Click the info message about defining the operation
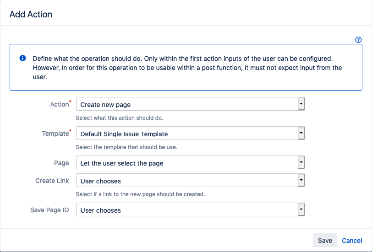 coord(187,68)
